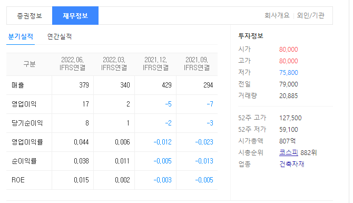
Task: Click the 52주 저가 value 59,100
Action: [289, 130]
